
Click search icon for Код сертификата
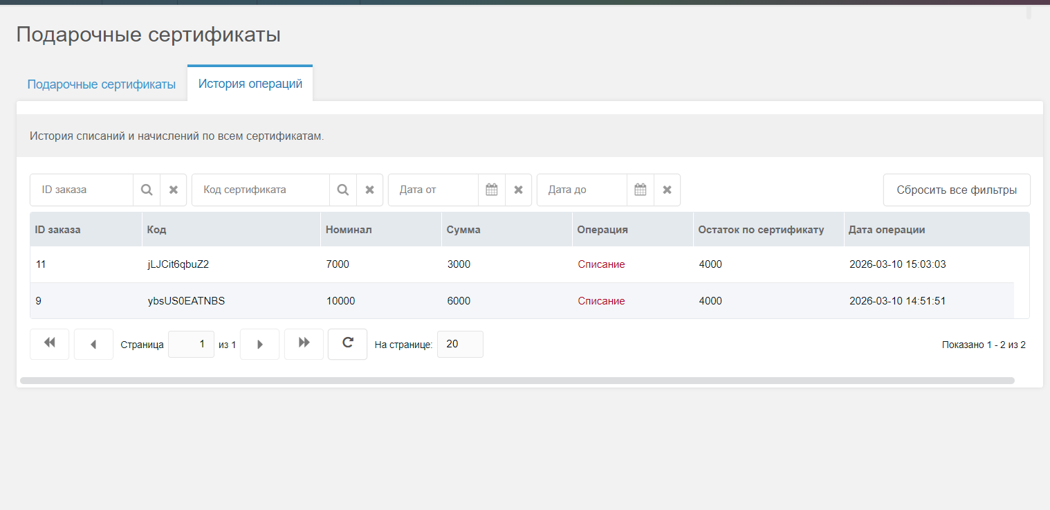pyautogui.click(x=343, y=190)
